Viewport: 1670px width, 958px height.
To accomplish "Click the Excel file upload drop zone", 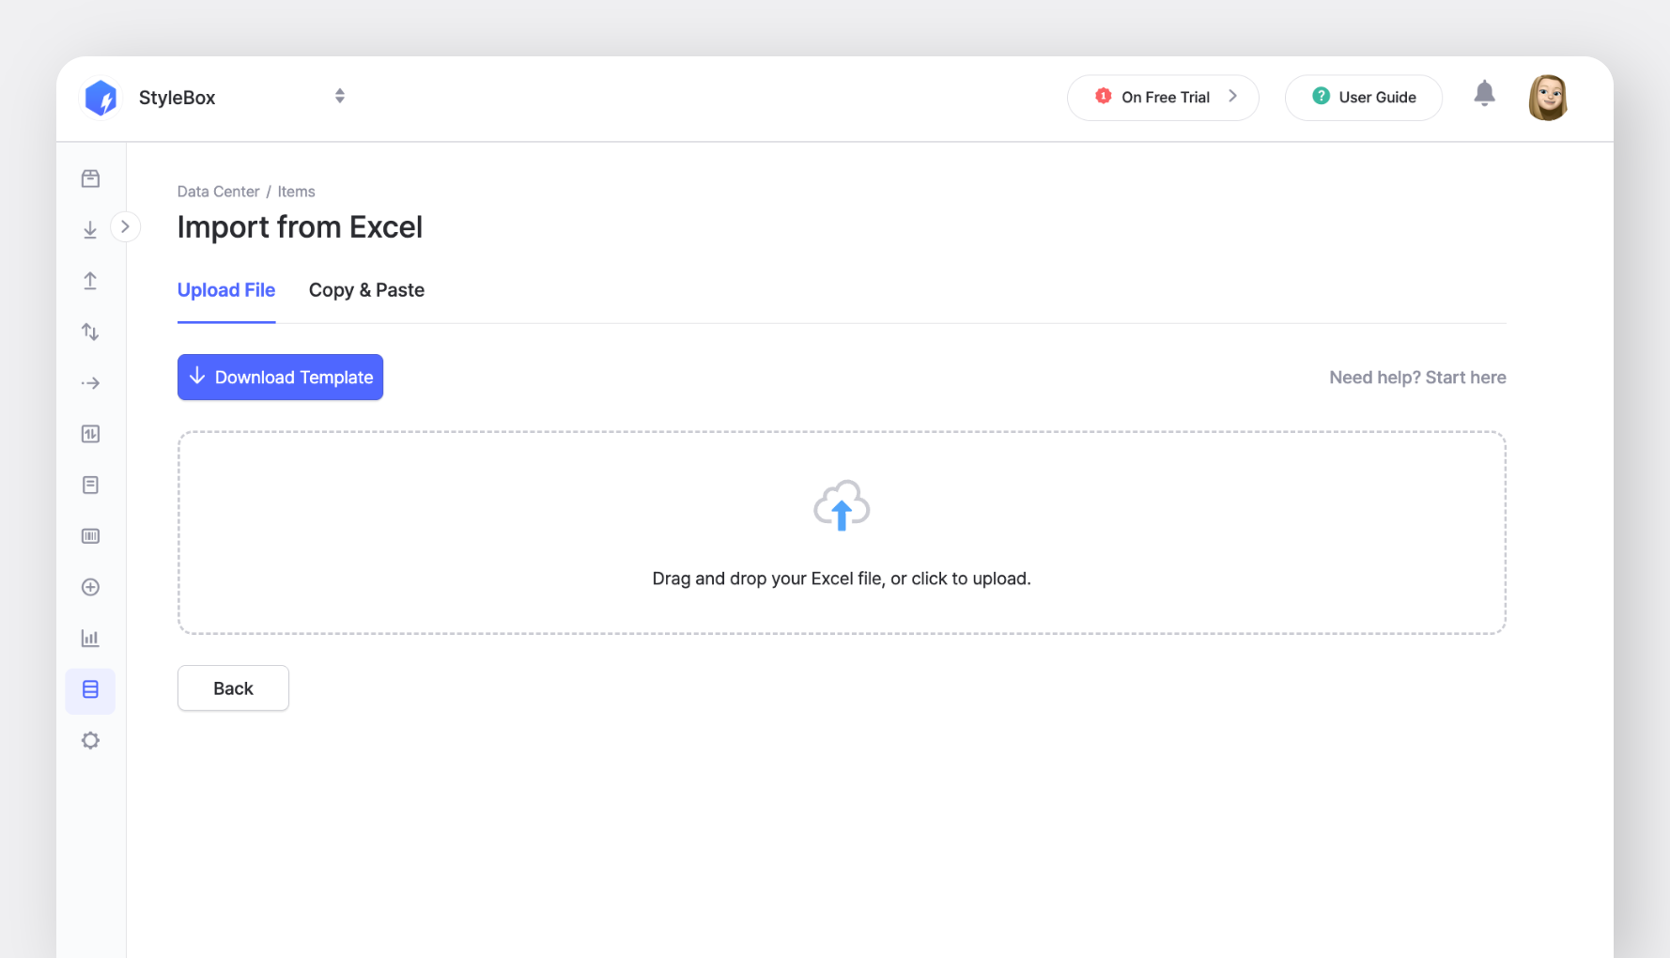I will 842,533.
